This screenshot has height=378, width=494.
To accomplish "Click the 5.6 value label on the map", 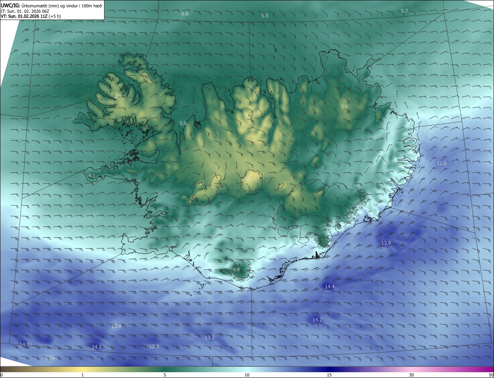I will (x=183, y=123).
